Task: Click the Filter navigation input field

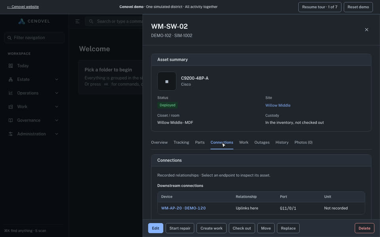Action: [34, 38]
